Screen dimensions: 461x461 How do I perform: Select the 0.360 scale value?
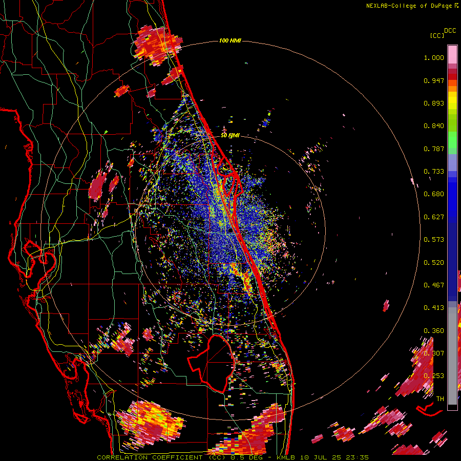[434, 331]
